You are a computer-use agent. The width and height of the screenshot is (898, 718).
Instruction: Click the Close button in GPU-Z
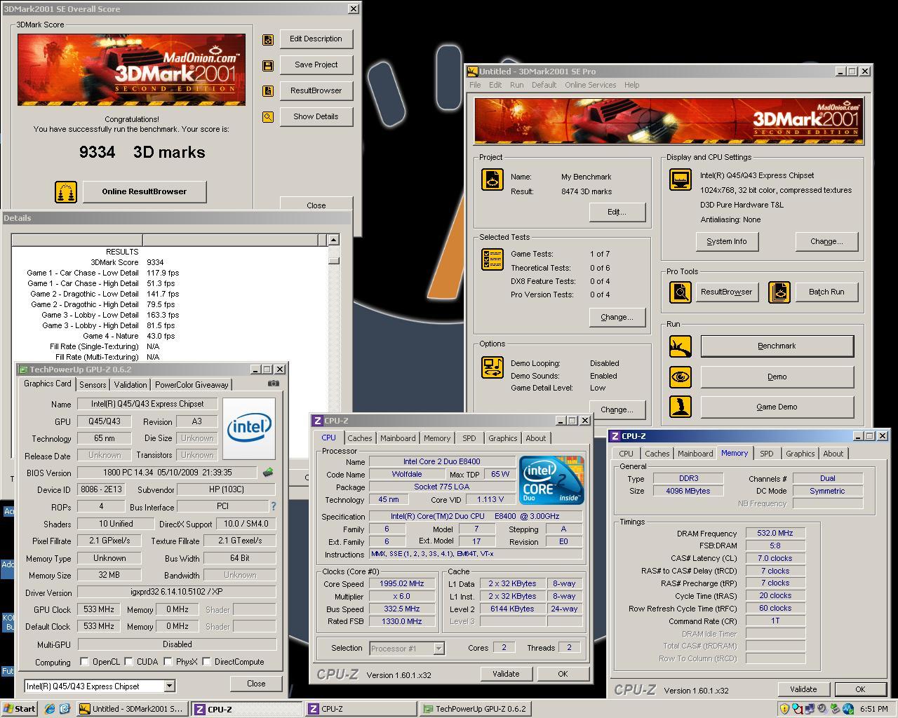256,684
